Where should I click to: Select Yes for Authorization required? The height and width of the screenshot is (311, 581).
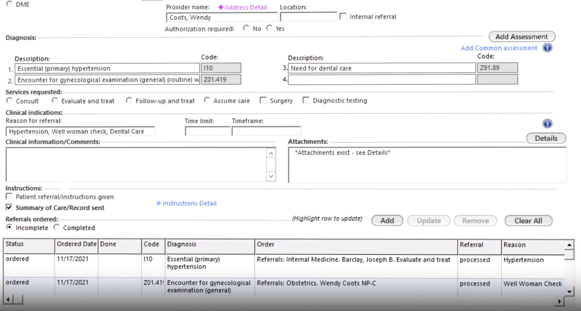coord(269,28)
